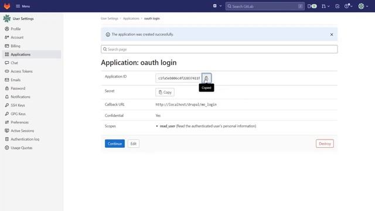Open the help question mark icon
The width and height of the screenshot is (375, 211).
pos(346,6)
